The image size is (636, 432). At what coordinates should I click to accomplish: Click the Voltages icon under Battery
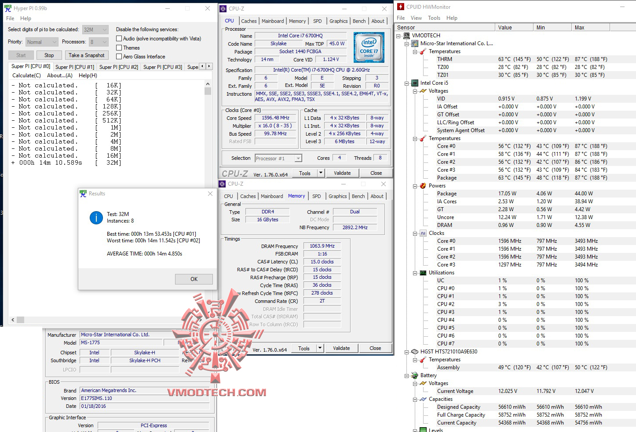423,383
